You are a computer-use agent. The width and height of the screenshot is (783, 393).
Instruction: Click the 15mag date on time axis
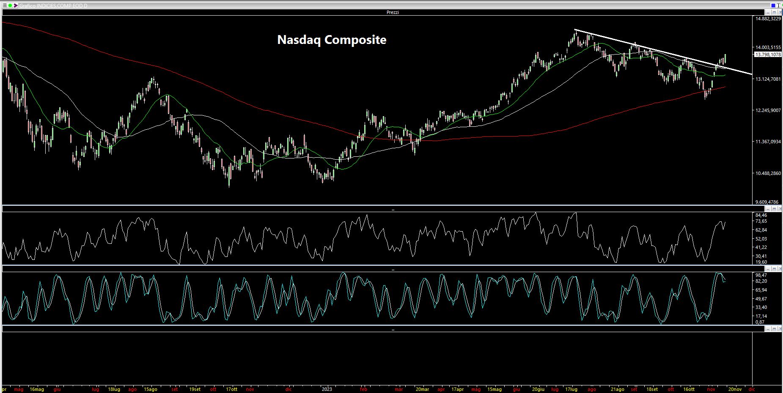click(494, 389)
